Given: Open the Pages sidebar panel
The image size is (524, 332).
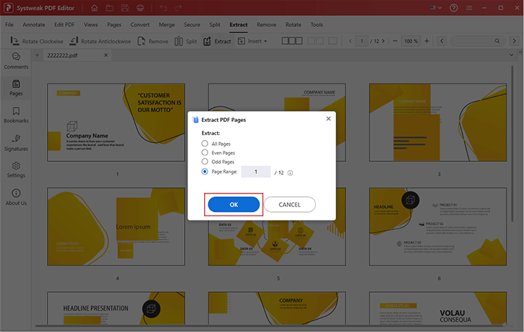Looking at the screenshot, I should point(16,88).
